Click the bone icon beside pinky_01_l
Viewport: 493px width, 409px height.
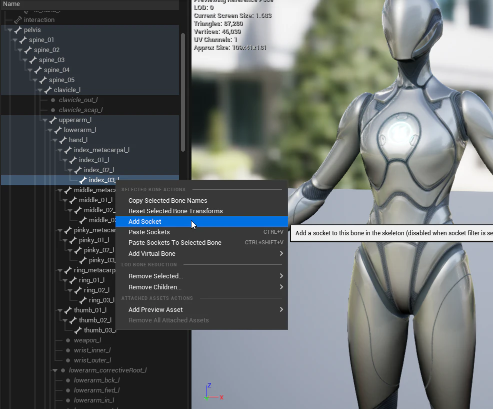click(x=73, y=240)
